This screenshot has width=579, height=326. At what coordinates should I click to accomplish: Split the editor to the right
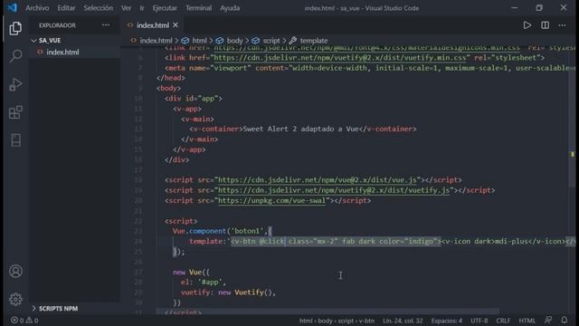pyautogui.click(x=545, y=25)
